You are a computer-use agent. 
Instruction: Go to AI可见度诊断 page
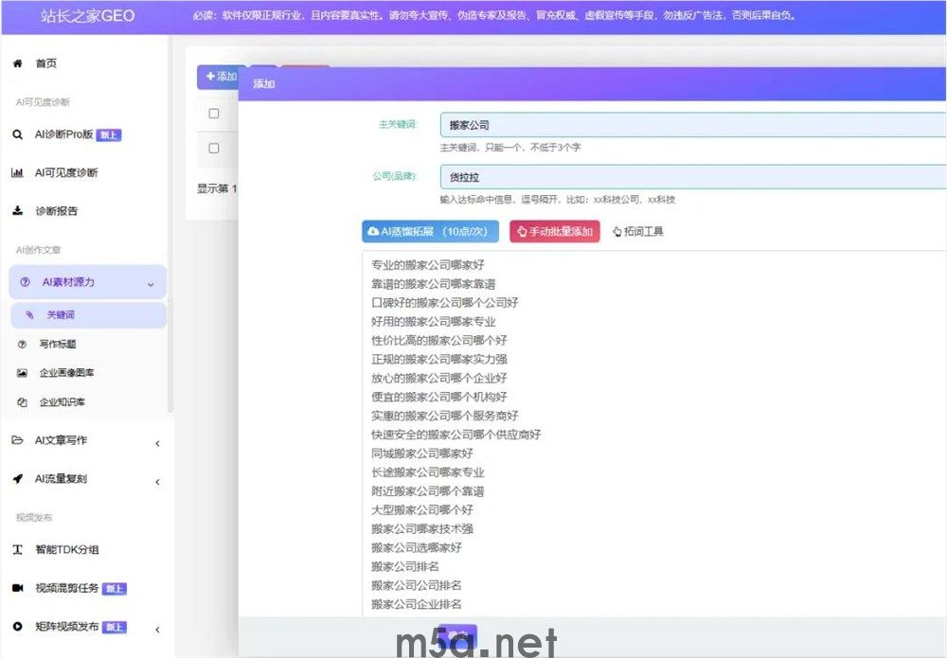click(66, 172)
